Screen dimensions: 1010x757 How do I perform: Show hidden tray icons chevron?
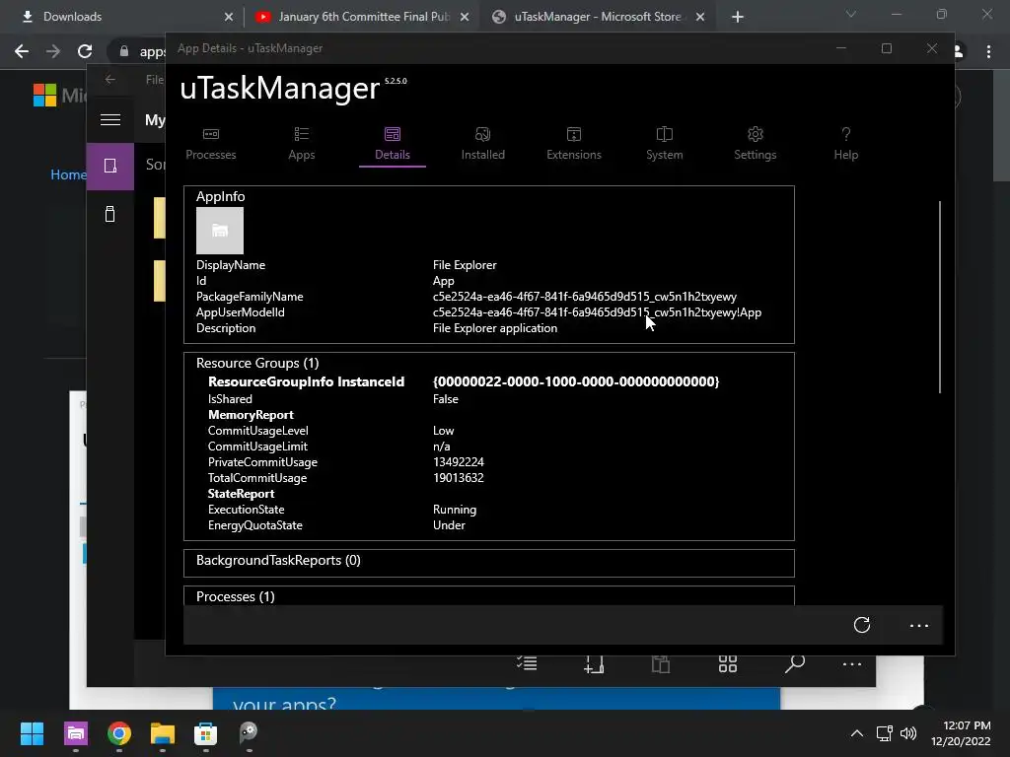(x=857, y=733)
